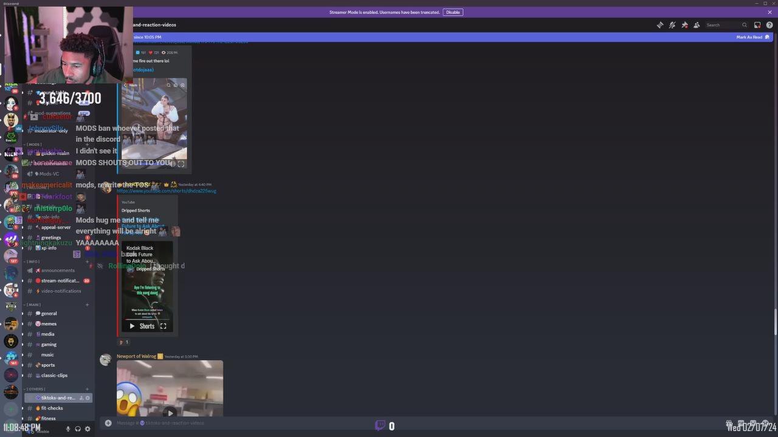Open the youtube.com/shorts link

[166, 191]
